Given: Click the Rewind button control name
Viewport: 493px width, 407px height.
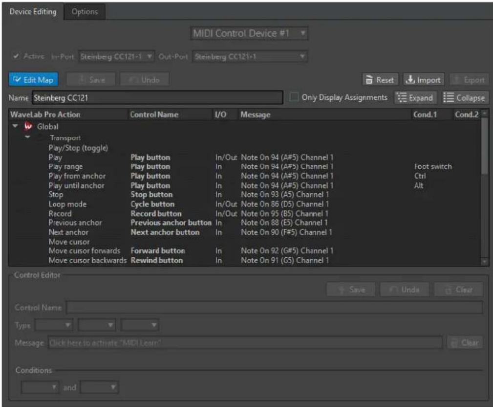Looking at the screenshot, I should (x=156, y=260).
